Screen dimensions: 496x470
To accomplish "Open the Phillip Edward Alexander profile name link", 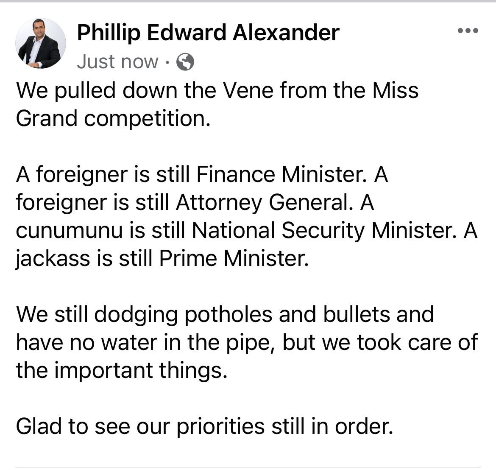I will (208, 33).
